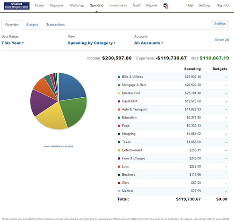Click the Wilkins Wealth Management Group logo
Screen dimensions: 234x221
17,6
